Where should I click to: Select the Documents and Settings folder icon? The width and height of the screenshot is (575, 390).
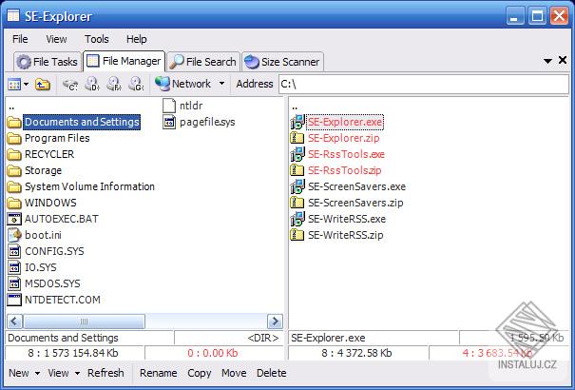14,122
